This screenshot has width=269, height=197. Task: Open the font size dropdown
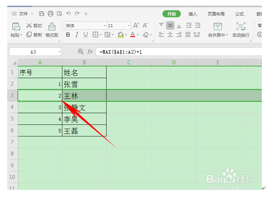click(x=128, y=26)
